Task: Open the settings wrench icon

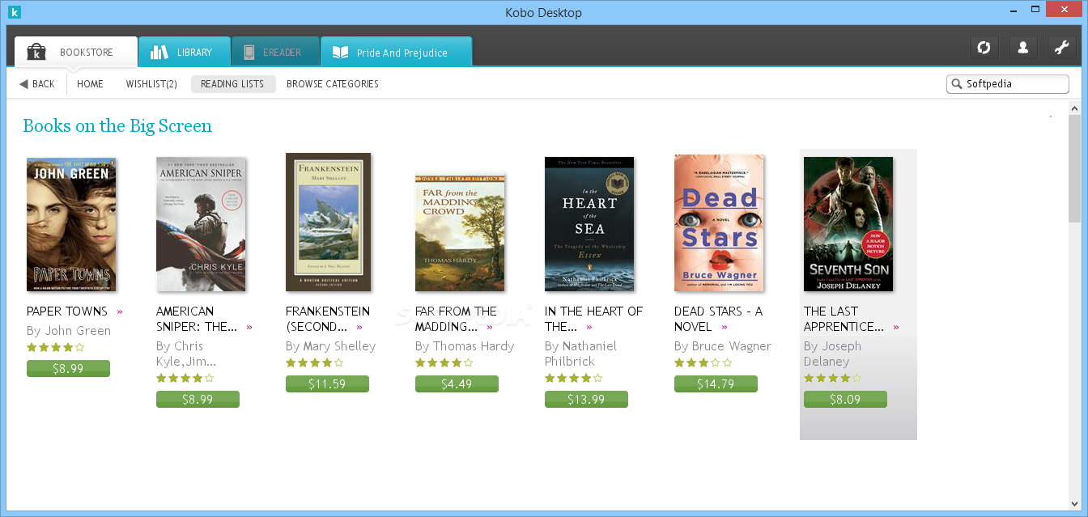Action: pos(1061,48)
